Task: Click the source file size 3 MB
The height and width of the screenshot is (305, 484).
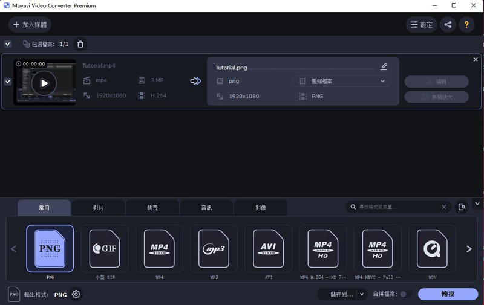Action: [x=157, y=80]
